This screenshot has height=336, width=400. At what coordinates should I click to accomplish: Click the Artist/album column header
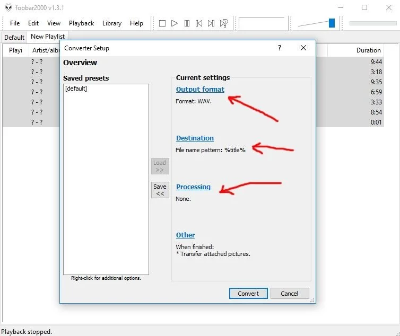(x=46, y=50)
